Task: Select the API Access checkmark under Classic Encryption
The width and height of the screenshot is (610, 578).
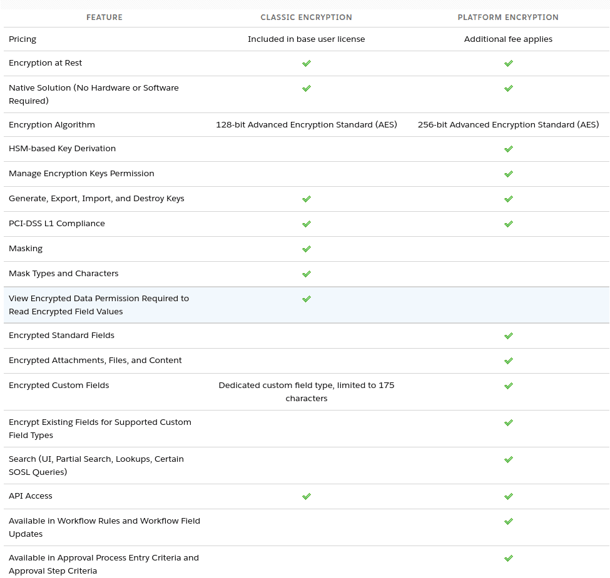Action: [x=307, y=496]
